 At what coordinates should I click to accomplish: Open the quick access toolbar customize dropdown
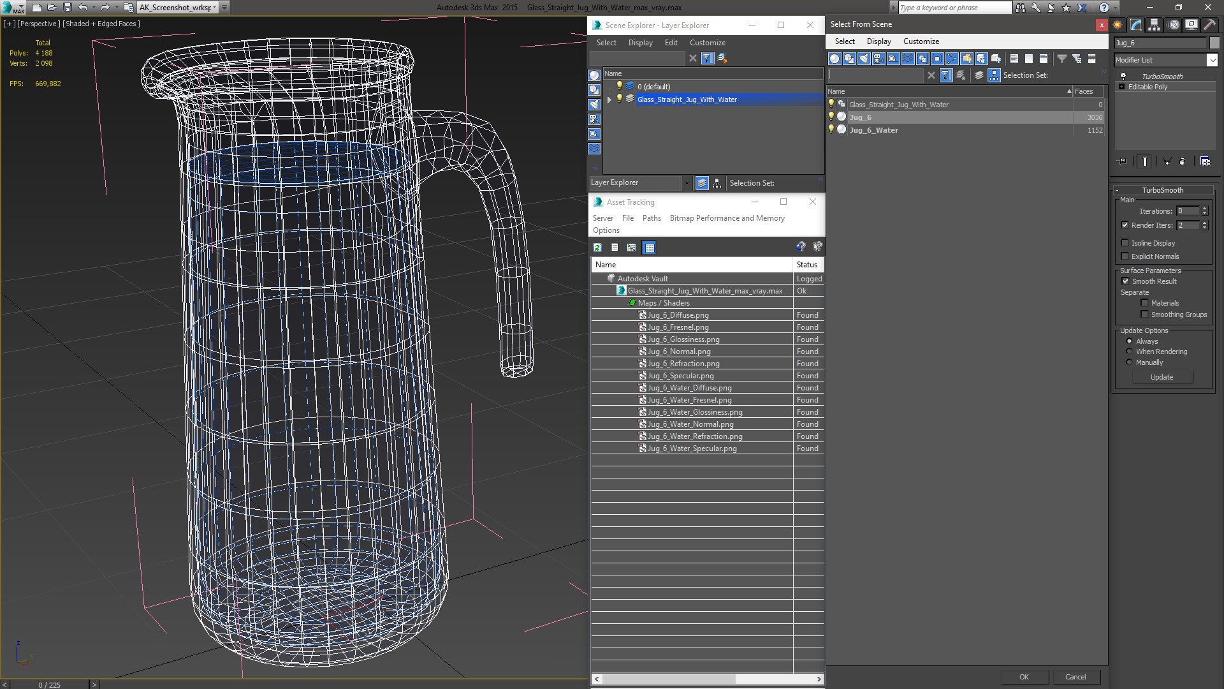tap(225, 8)
